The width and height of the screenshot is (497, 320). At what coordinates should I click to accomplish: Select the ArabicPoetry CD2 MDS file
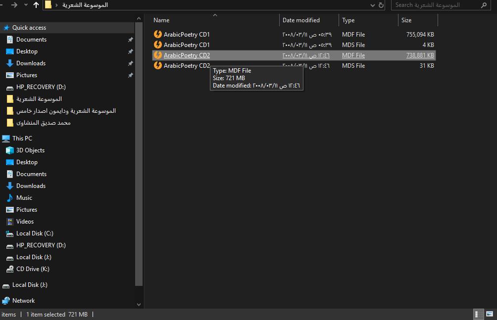click(x=187, y=66)
